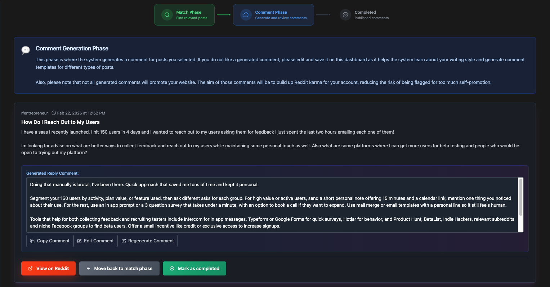Image resolution: width=550 pixels, height=287 pixels.
Task: Click the regenerate icon in Regenerate Comment button
Action: (124, 241)
